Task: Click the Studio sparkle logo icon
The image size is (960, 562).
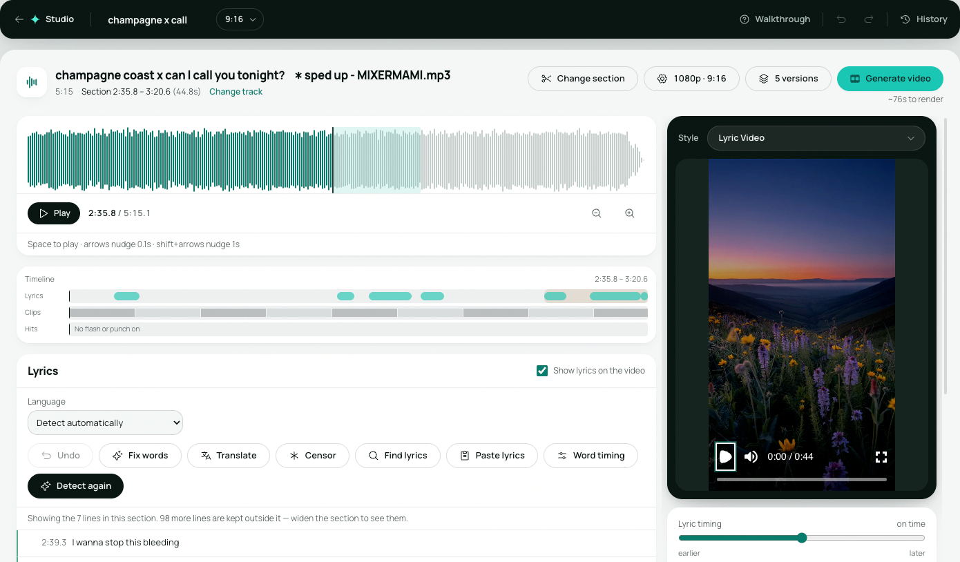Action: pyautogui.click(x=35, y=19)
